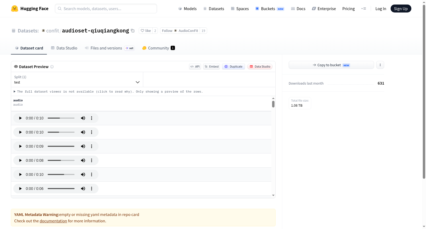Viewport: 426px width, 229px height.
Task: Click Log In
Action: (x=381, y=9)
